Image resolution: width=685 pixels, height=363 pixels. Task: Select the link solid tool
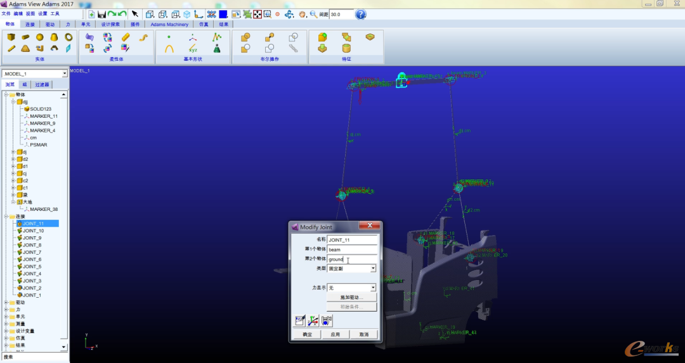point(11,48)
